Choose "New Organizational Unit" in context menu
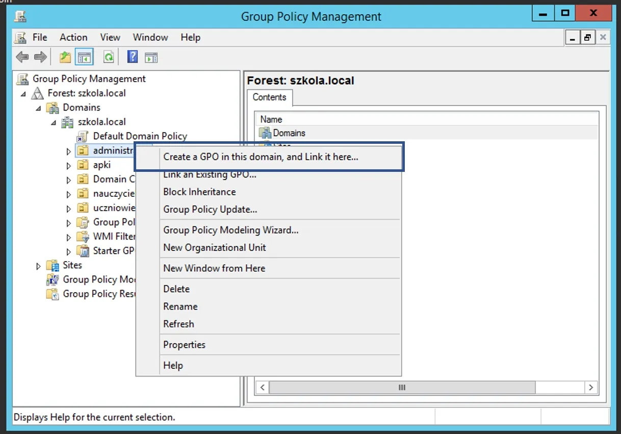This screenshot has height=434, width=621. point(215,247)
